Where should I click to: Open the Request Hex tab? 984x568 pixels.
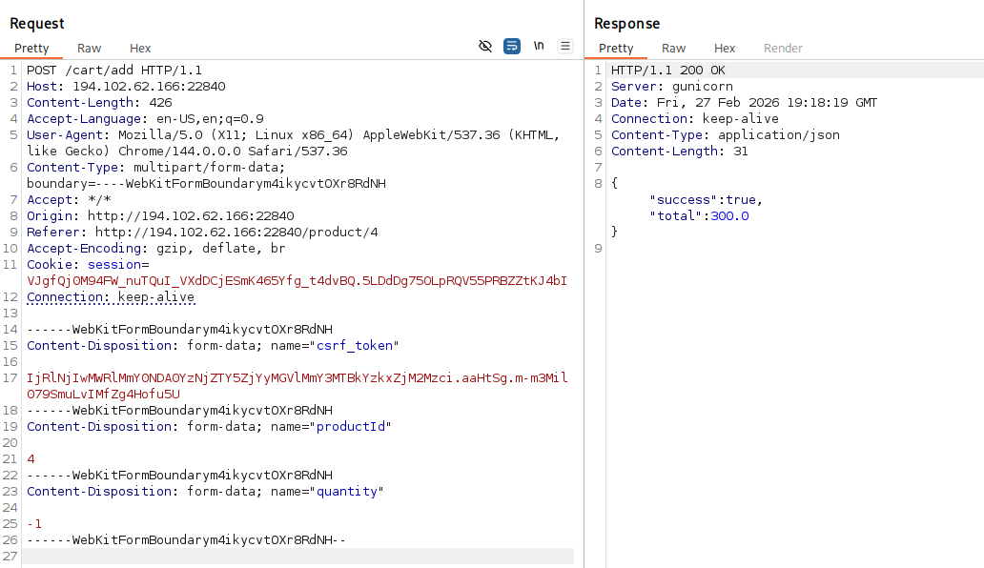pos(140,49)
